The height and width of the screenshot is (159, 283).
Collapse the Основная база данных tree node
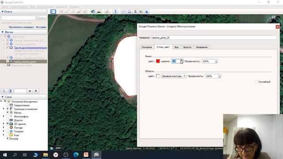[1, 102]
